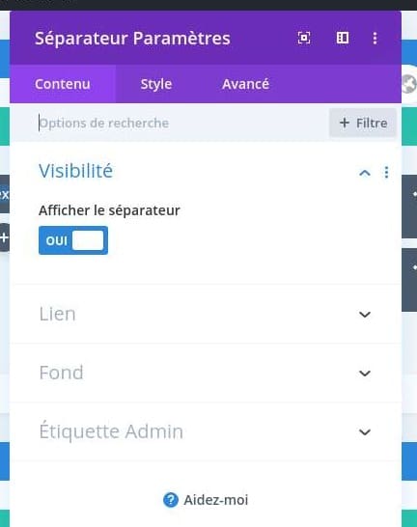Click the Aidez-moi help link
The height and width of the screenshot is (527, 417).
tap(215, 500)
